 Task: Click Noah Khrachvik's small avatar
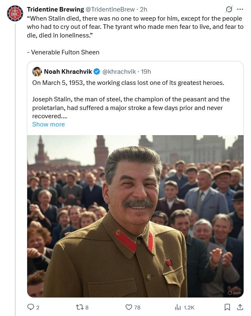click(x=37, y=71)
